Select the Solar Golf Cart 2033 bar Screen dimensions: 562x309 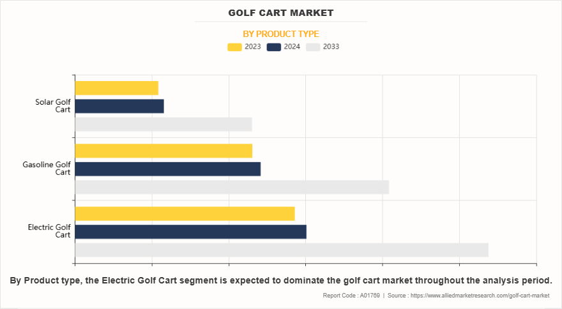163,124
